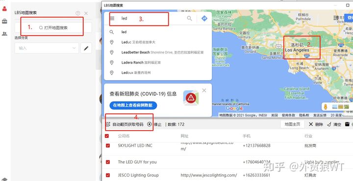Image resolution: width=353 pixels, height=181 pixels.
Task: Dismiss the COVID-19 info card
Action: [204, 90]
